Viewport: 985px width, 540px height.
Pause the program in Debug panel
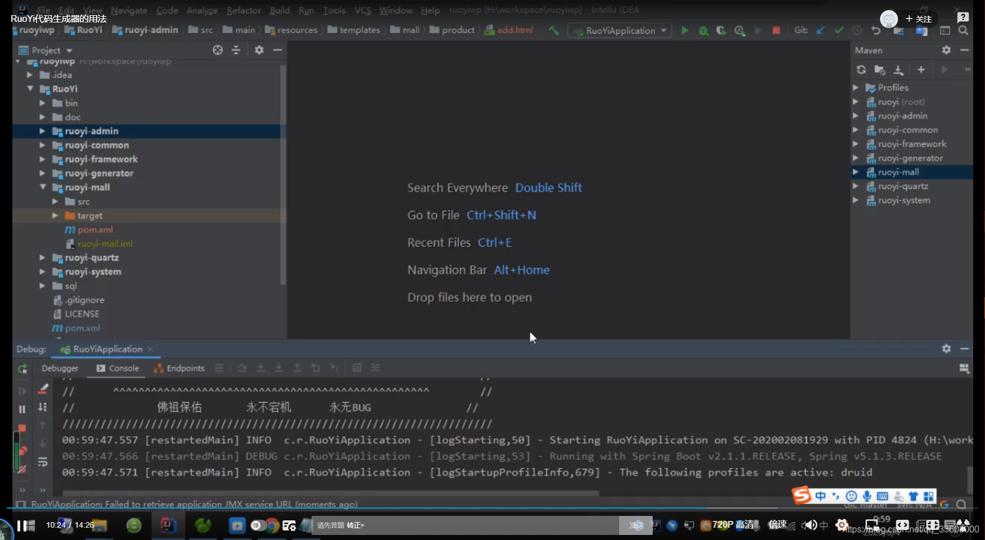tap(22, 409)
